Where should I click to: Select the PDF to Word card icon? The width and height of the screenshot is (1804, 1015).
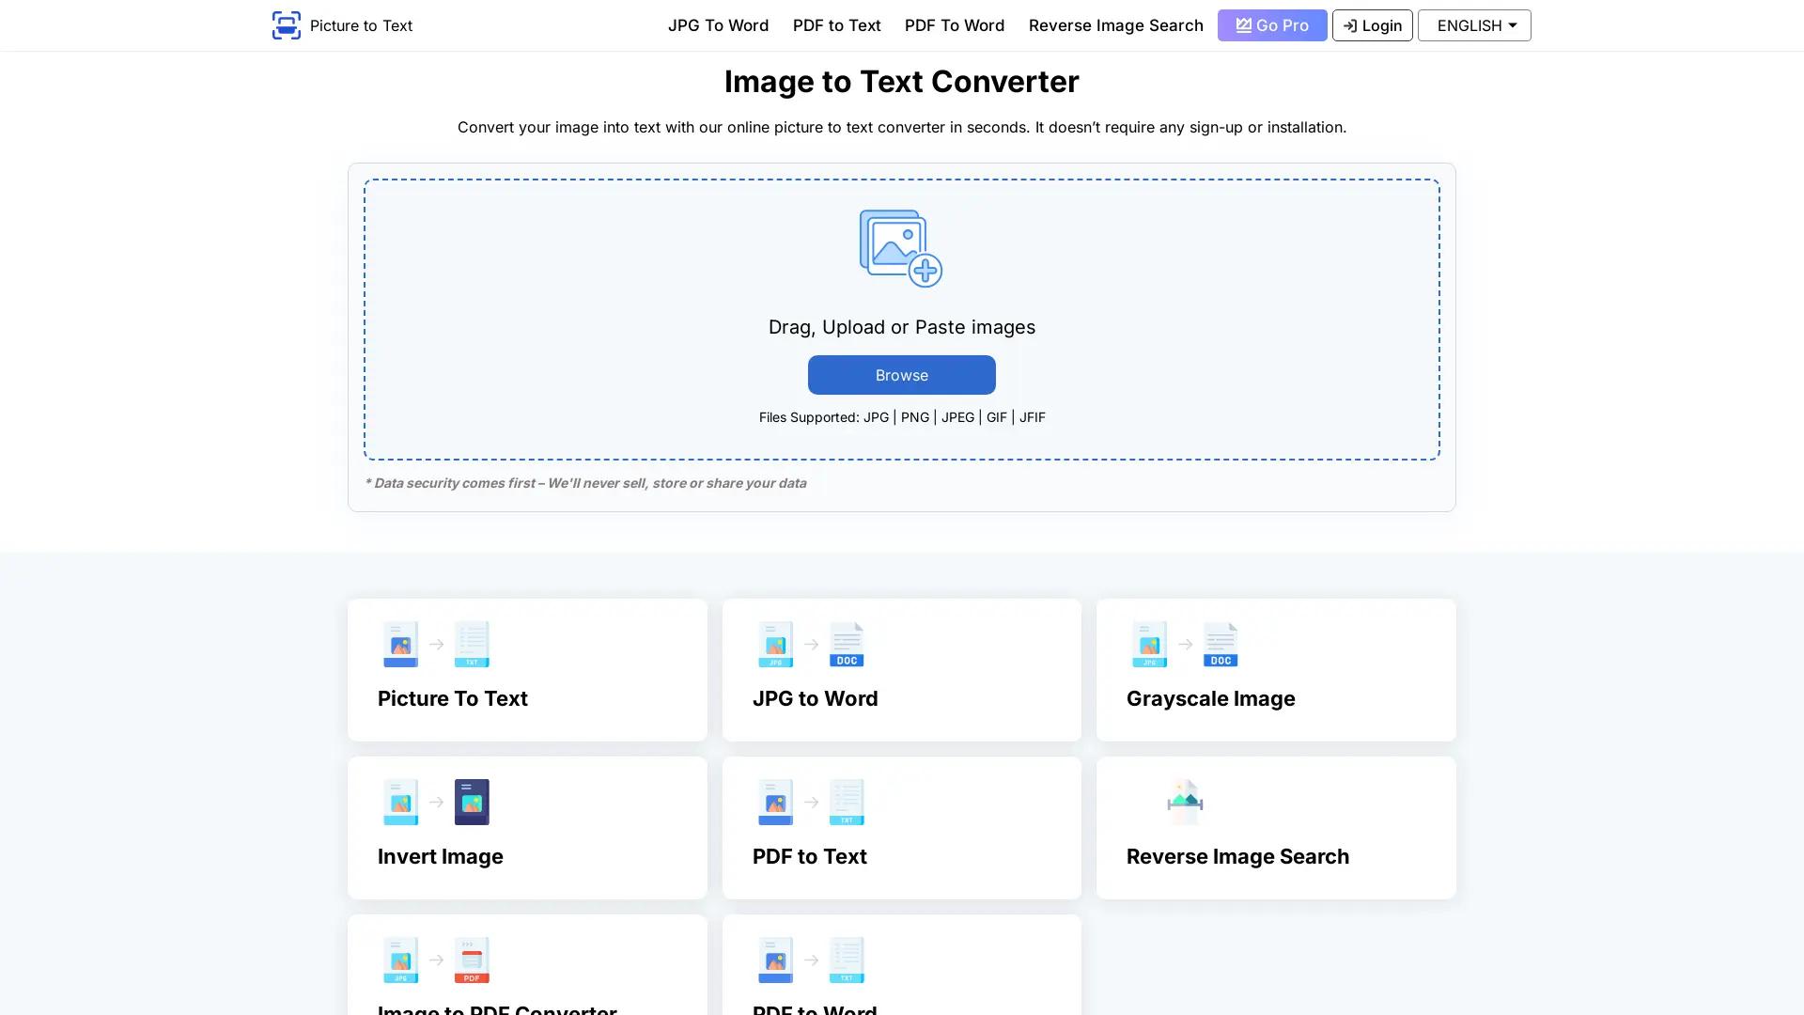tap(810, 960)
